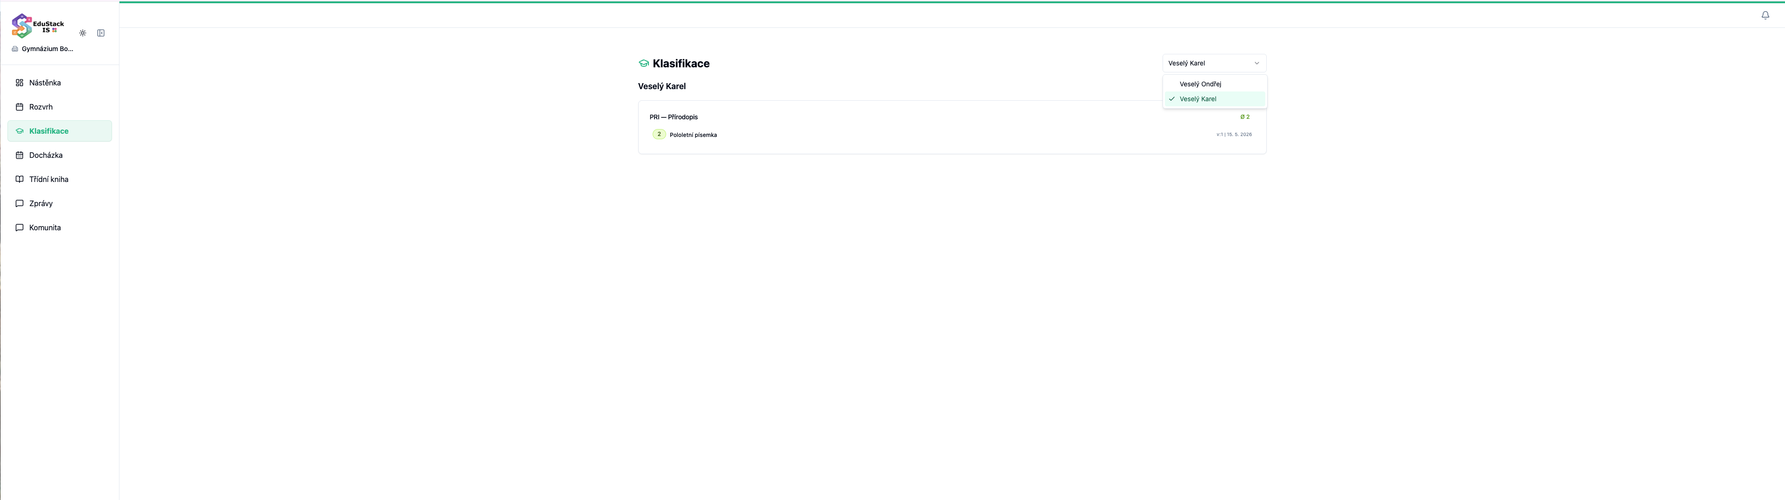
Task: Open Docházka in the sidebar
Action: (59, 155)
